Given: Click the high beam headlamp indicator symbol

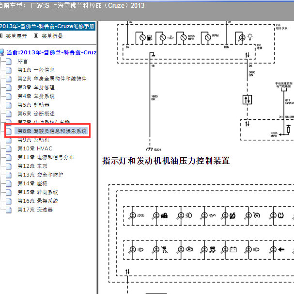Looking at the screenshot, I should (256, 249).
